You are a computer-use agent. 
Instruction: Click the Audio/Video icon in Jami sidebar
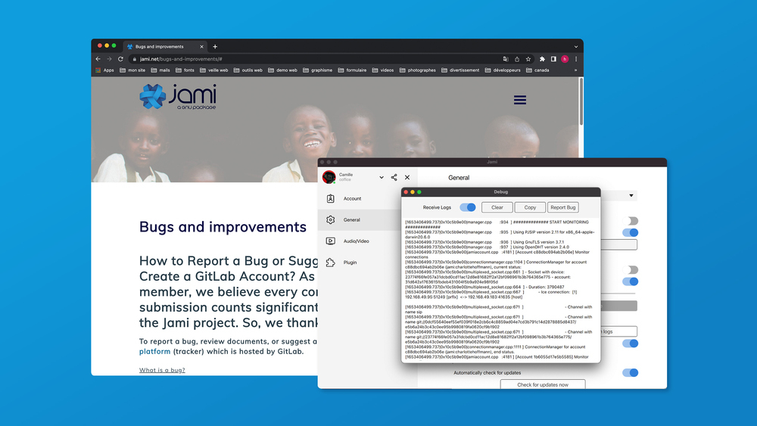(x=330, y=241)
